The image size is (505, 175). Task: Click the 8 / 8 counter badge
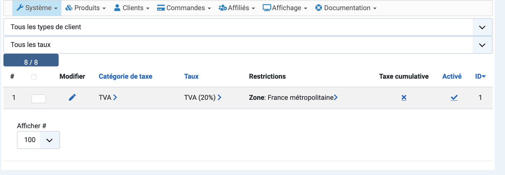[31, 61]
